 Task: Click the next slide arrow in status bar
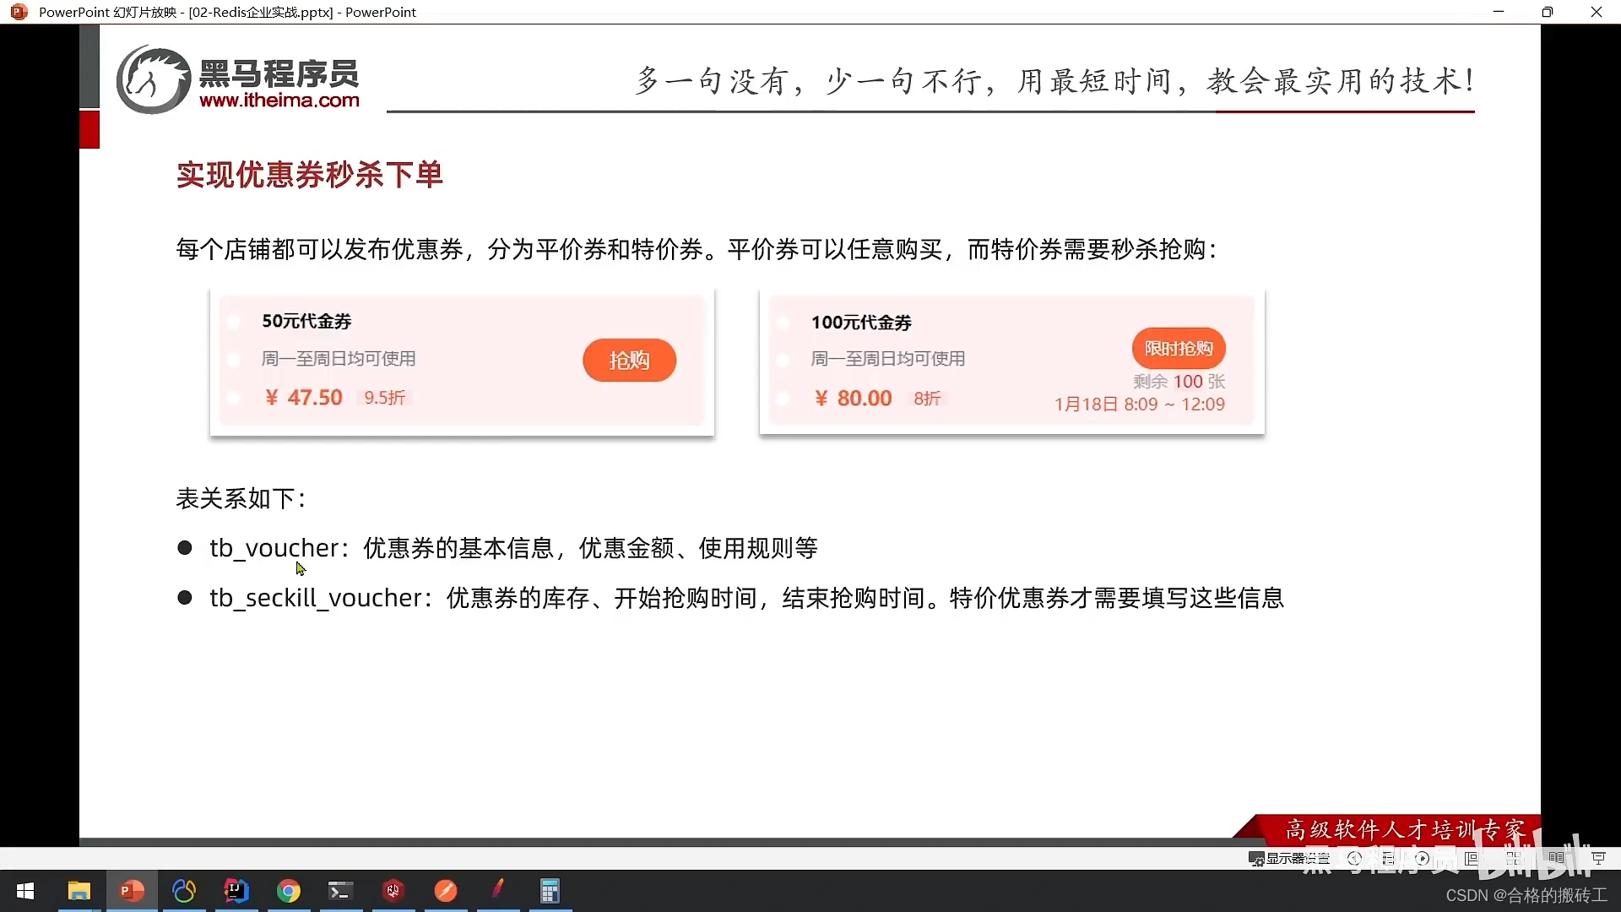pyautogui.click(x=1423, y=858)
